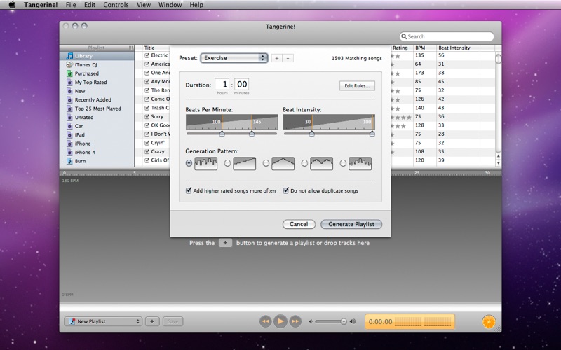Click the plus button next to Preset

[x=276, y=58]
